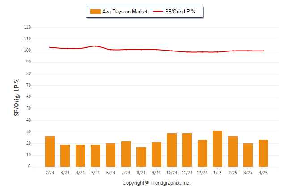The width and height of the screenshot is (289, 194).
Task: Select the Avg Days on Market legend label
Action: point(125,12)
